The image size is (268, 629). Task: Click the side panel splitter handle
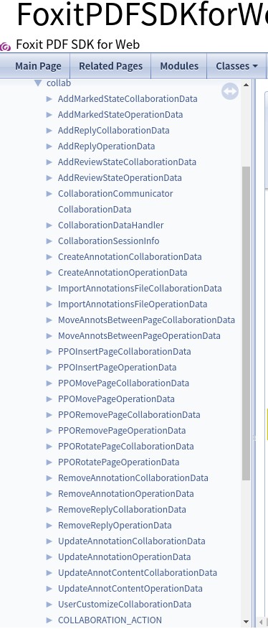pos(254,439)
